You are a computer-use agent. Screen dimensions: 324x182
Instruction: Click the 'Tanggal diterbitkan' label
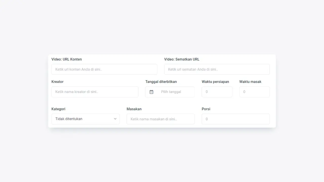pos(161,82)
